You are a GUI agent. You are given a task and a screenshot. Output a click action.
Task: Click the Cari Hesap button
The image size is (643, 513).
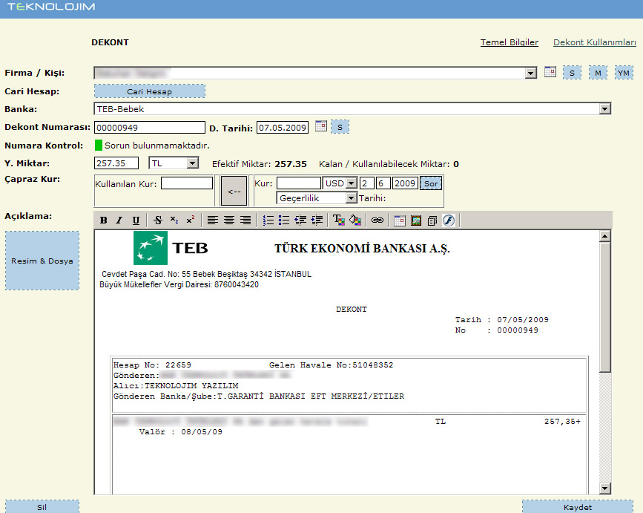149,91
